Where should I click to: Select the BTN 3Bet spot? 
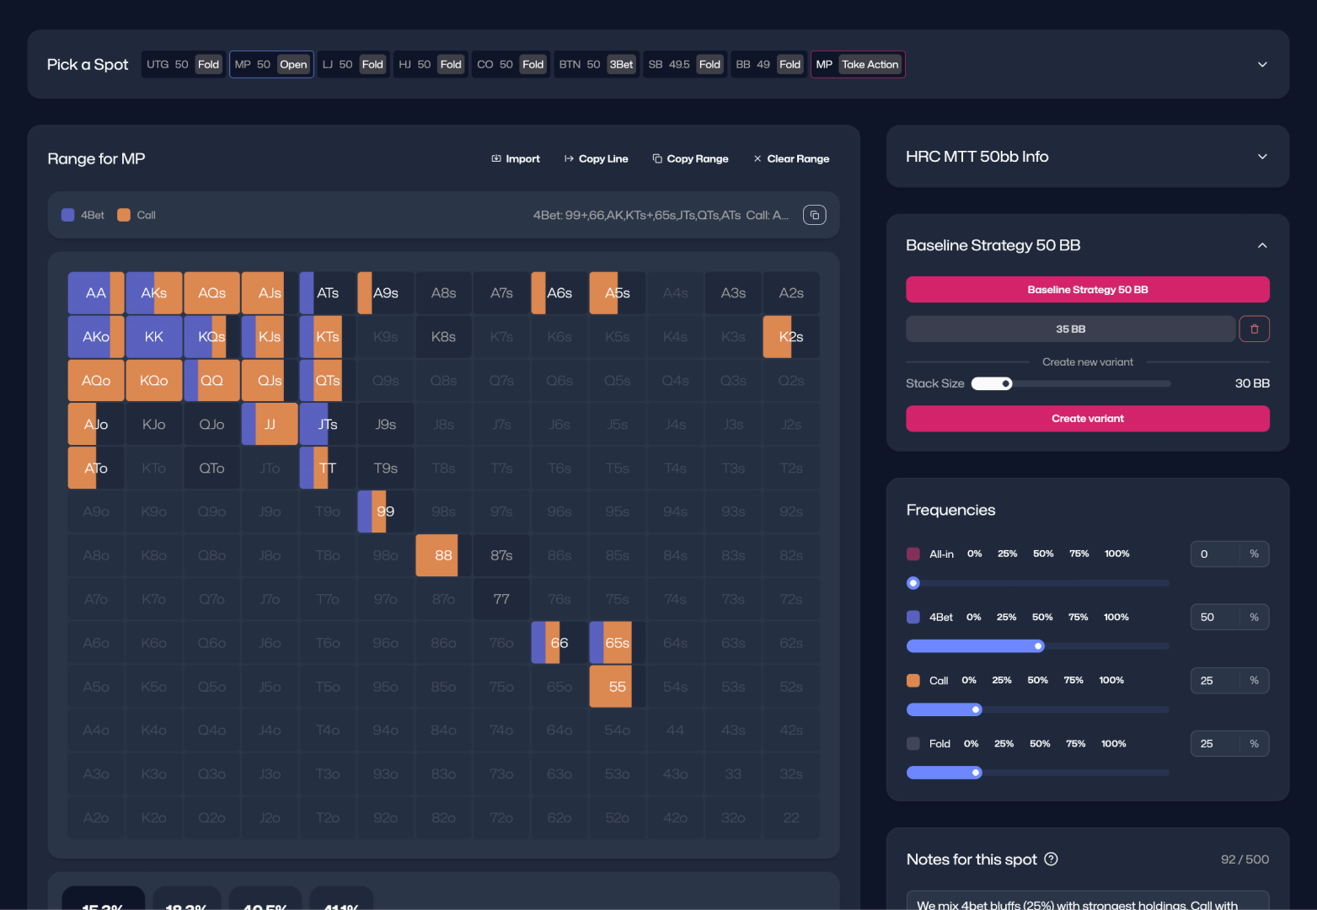point(596,65)
